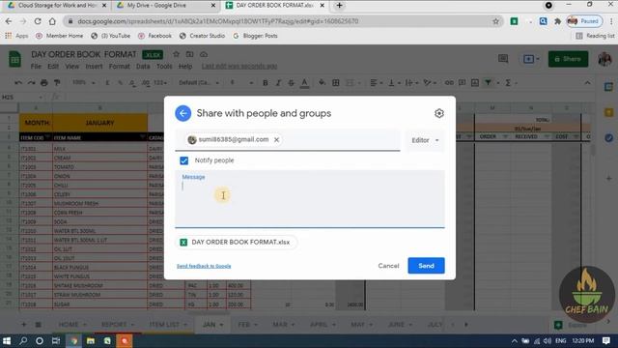Open Send feedback to Google link
The width and height of the screenshot is (618, 348).
click(204, 266)
